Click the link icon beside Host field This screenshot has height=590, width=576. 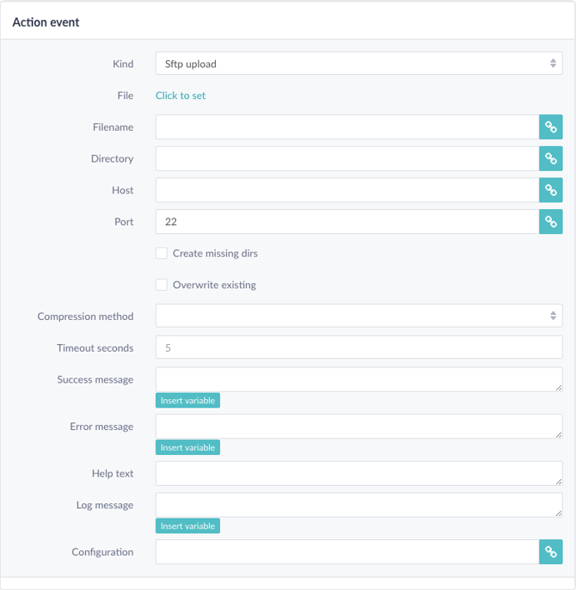click(551, 190)
